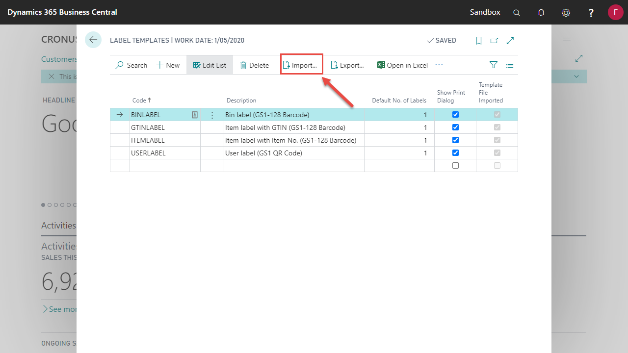Switch the list layout view icon
628x353 pixels.
(510, 65)
